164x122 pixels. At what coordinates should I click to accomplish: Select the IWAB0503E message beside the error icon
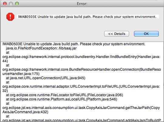pos(88,17)
